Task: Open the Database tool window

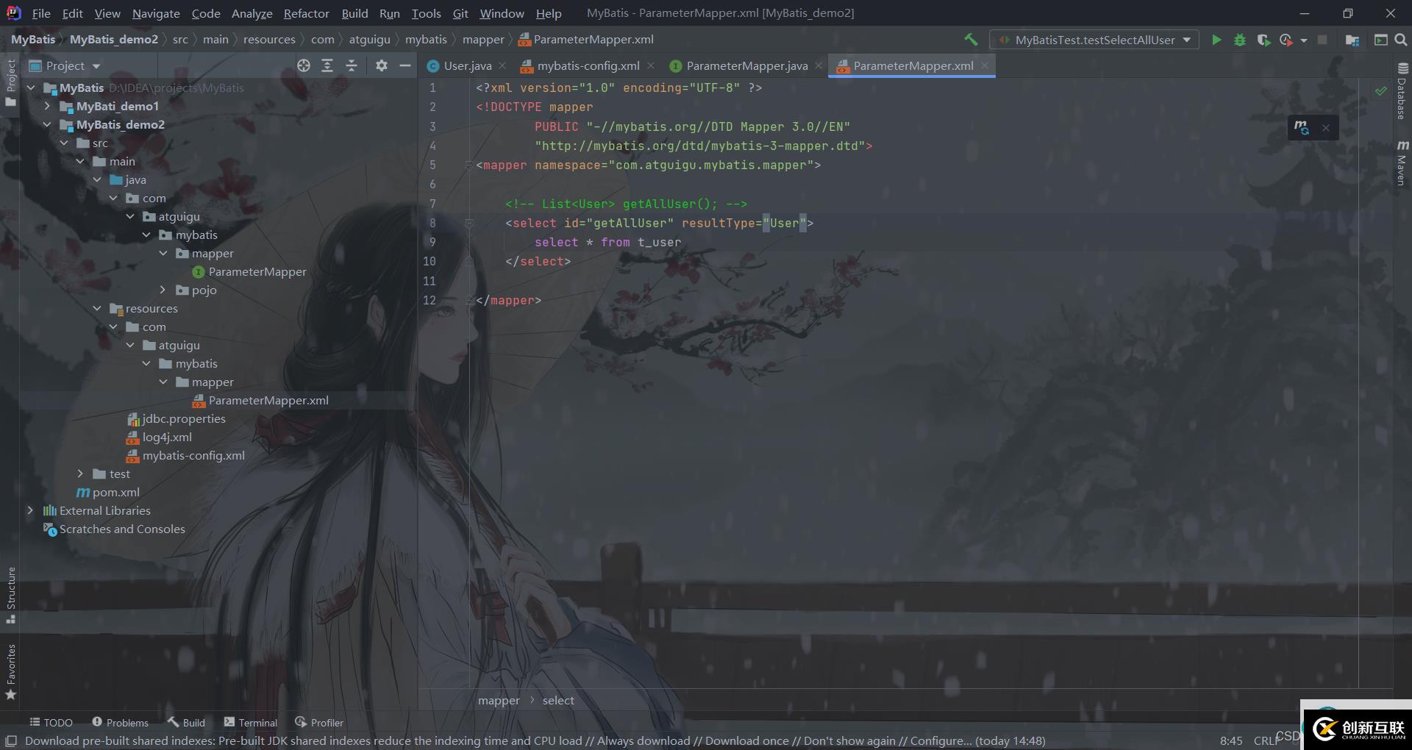Action: click(1402, 91)
